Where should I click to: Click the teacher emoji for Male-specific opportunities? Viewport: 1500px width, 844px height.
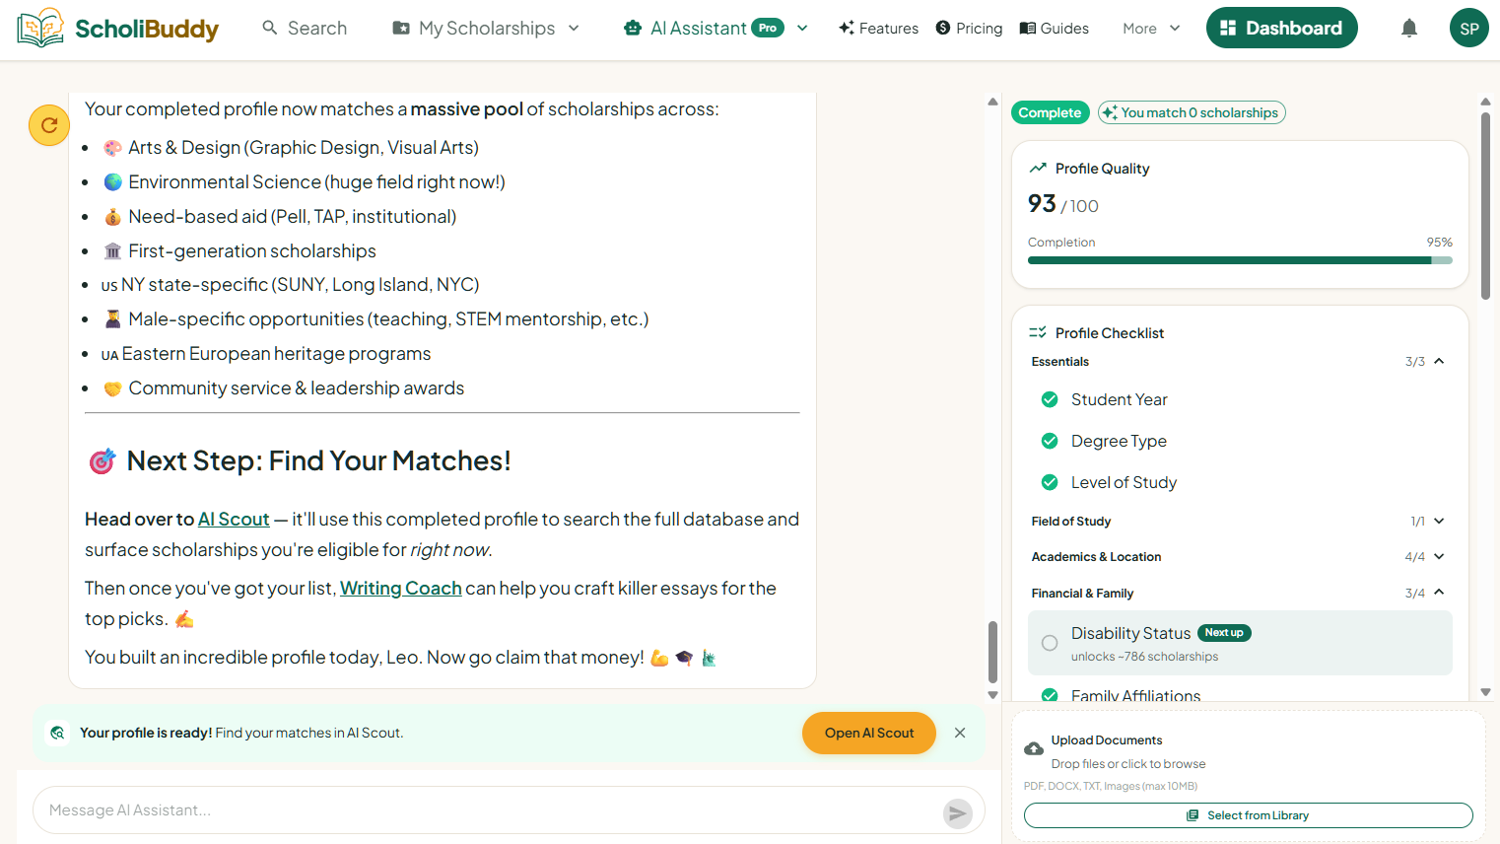[113, 319]
